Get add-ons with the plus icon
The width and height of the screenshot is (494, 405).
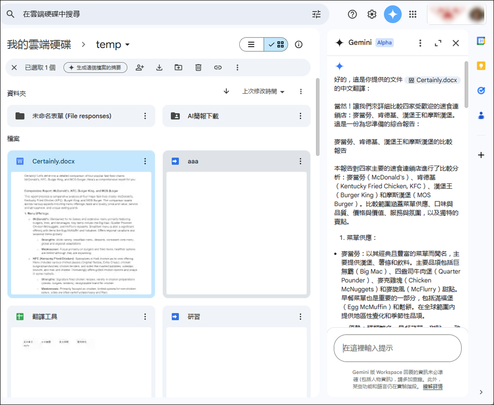[481, 155]
